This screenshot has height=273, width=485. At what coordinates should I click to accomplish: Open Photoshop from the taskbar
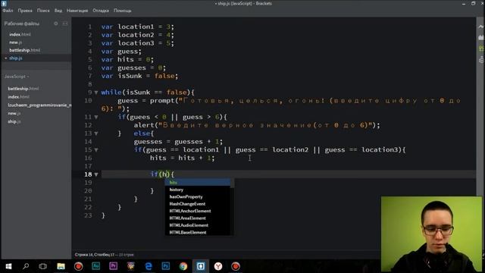click(166, 266)
